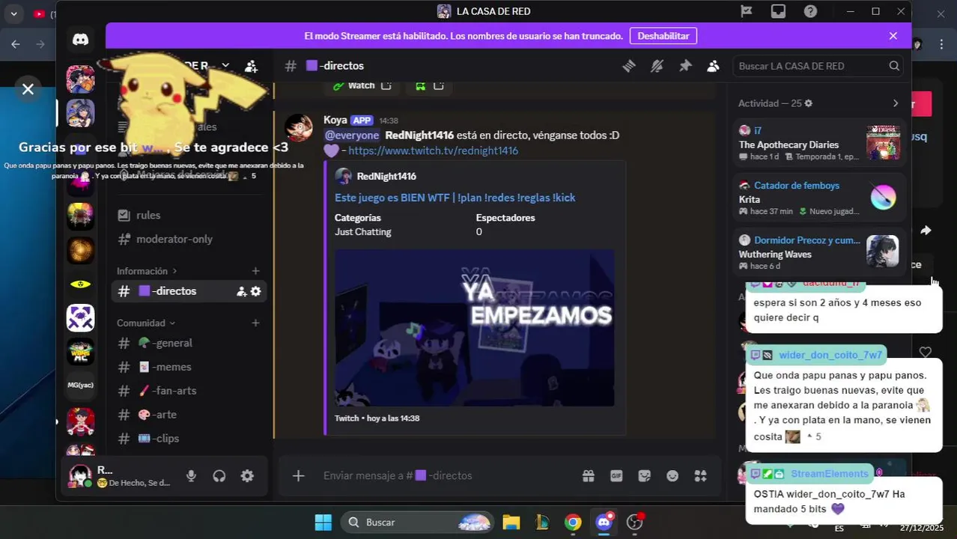This screenshot has width=957, height=539.
Task: Expand the Información category
Action: tap(147, 271)
